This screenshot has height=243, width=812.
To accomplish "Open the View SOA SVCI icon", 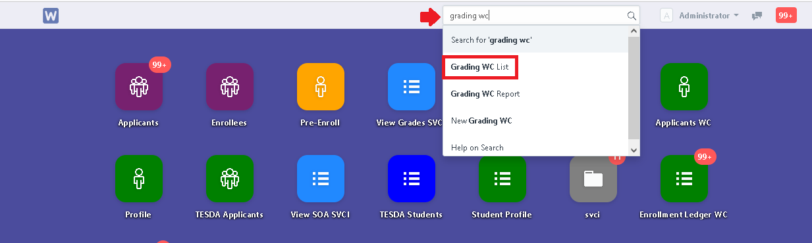I will 320,179.
